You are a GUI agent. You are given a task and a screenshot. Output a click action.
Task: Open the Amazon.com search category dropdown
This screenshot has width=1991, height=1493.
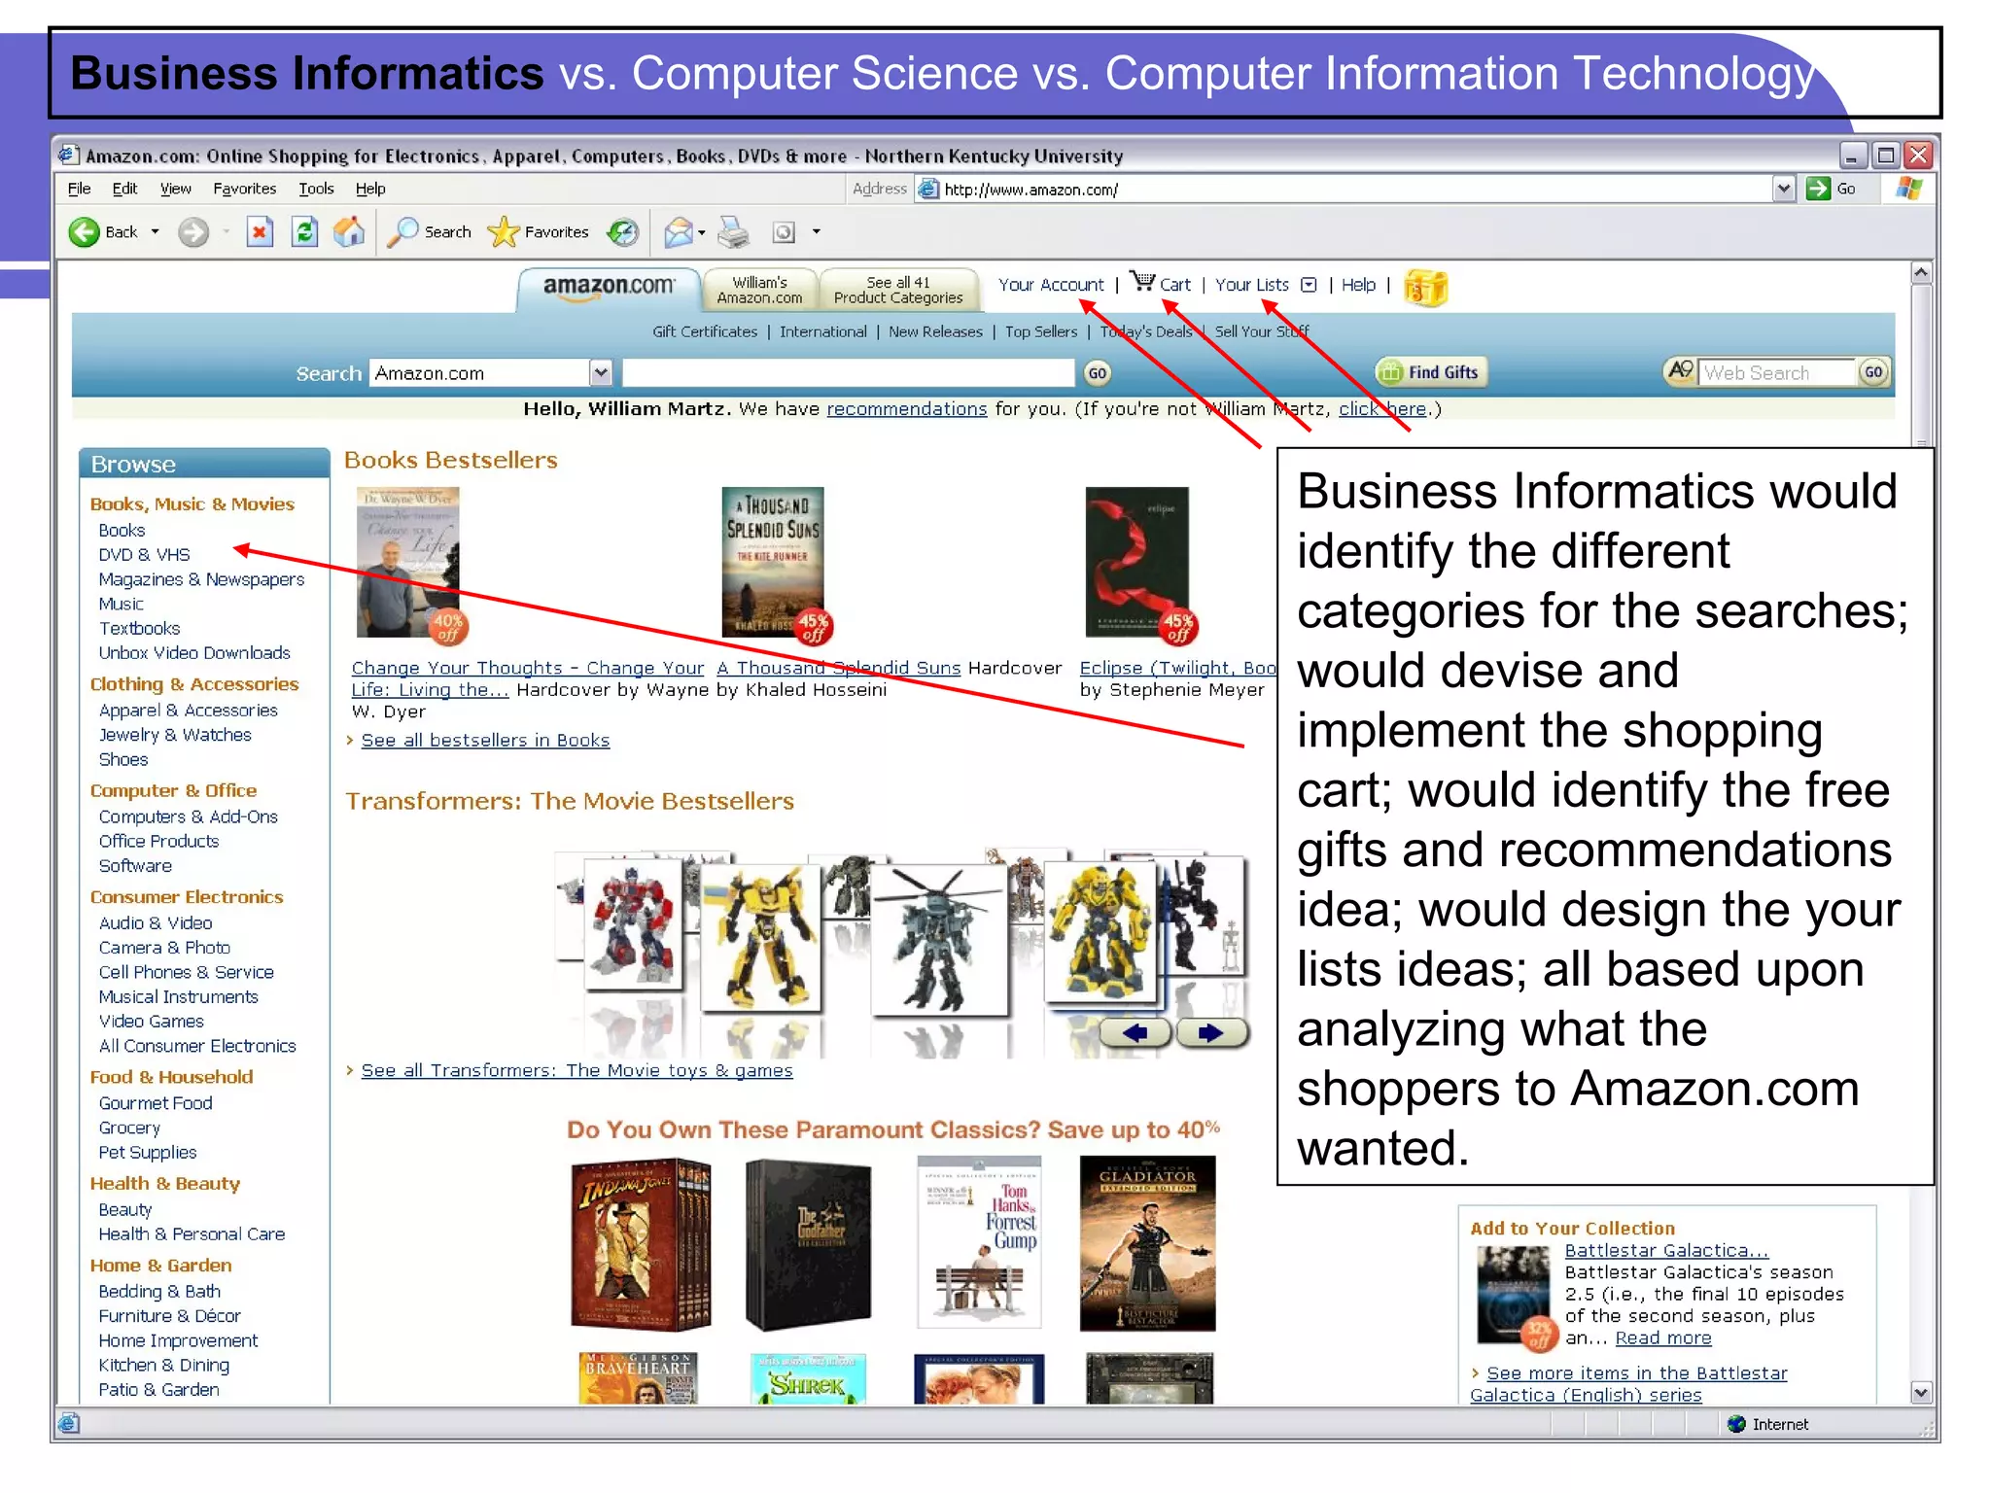(x=601, y=372)
